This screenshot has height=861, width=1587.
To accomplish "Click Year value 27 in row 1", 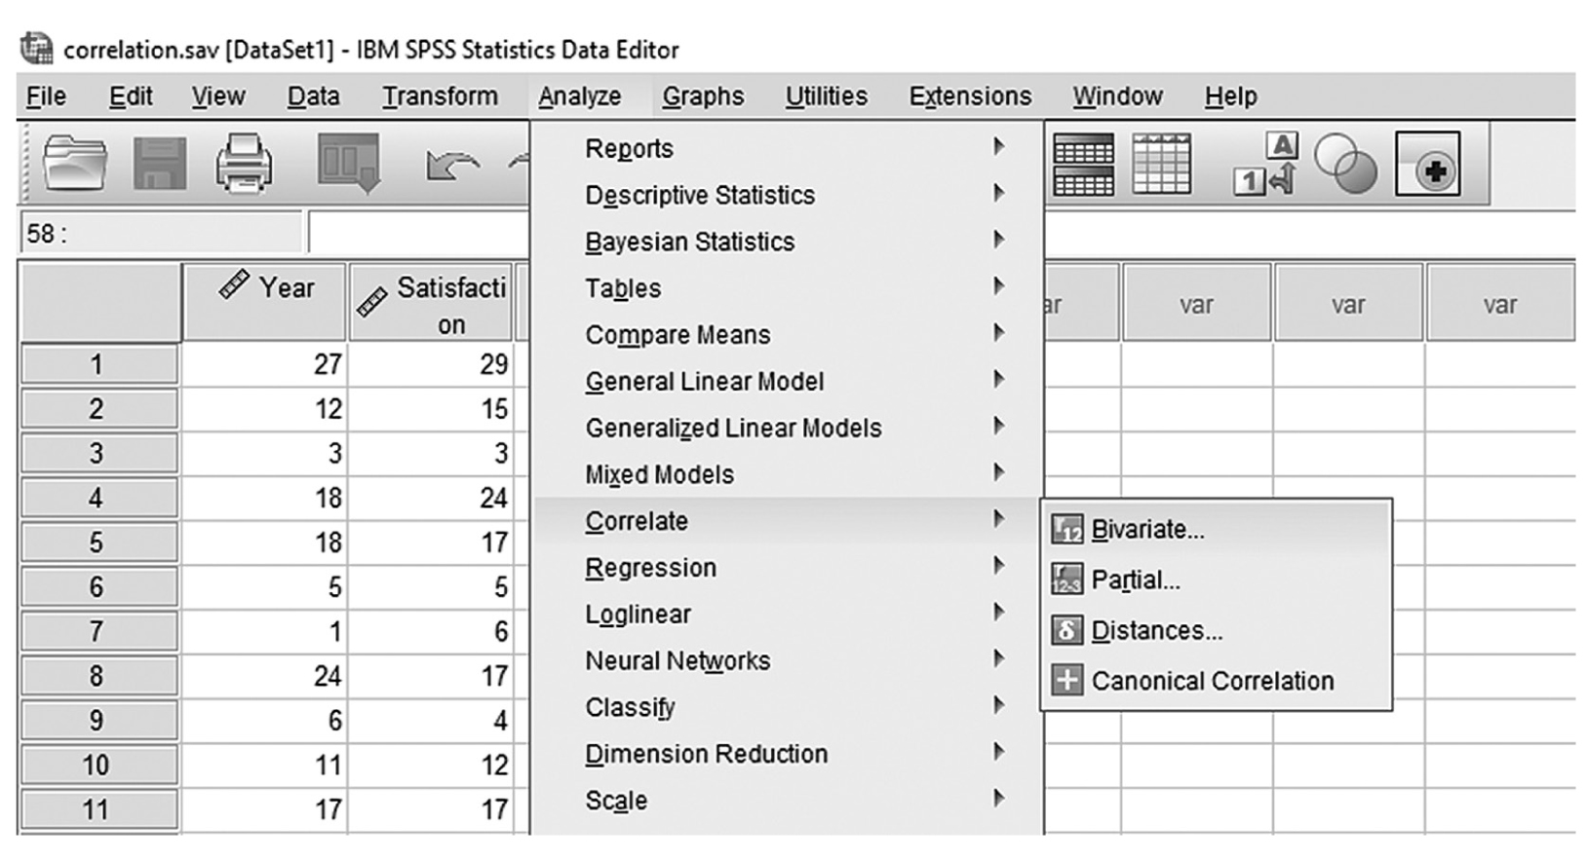I will pyautogui.click(x=264, y=365).
